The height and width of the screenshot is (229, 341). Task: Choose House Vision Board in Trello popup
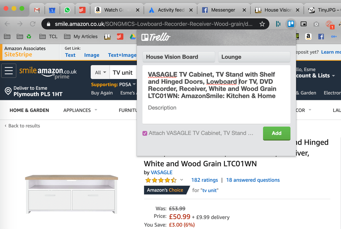pyautogui.click(x=179, y=57)
